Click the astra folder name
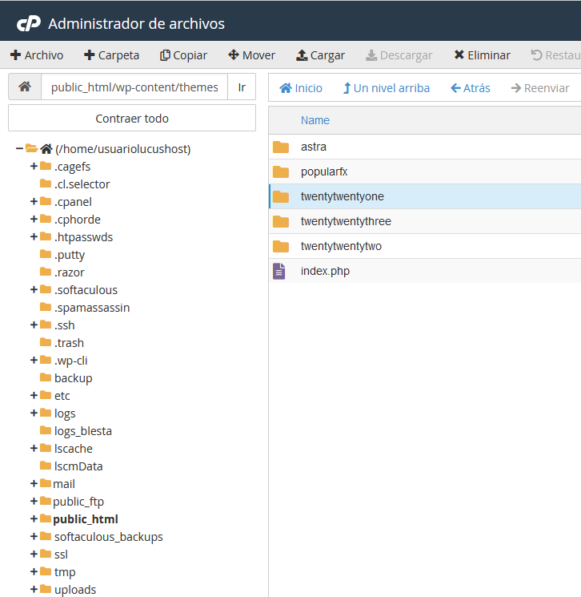This screenshot has height=597, width=581. click(x=314, y=147)
